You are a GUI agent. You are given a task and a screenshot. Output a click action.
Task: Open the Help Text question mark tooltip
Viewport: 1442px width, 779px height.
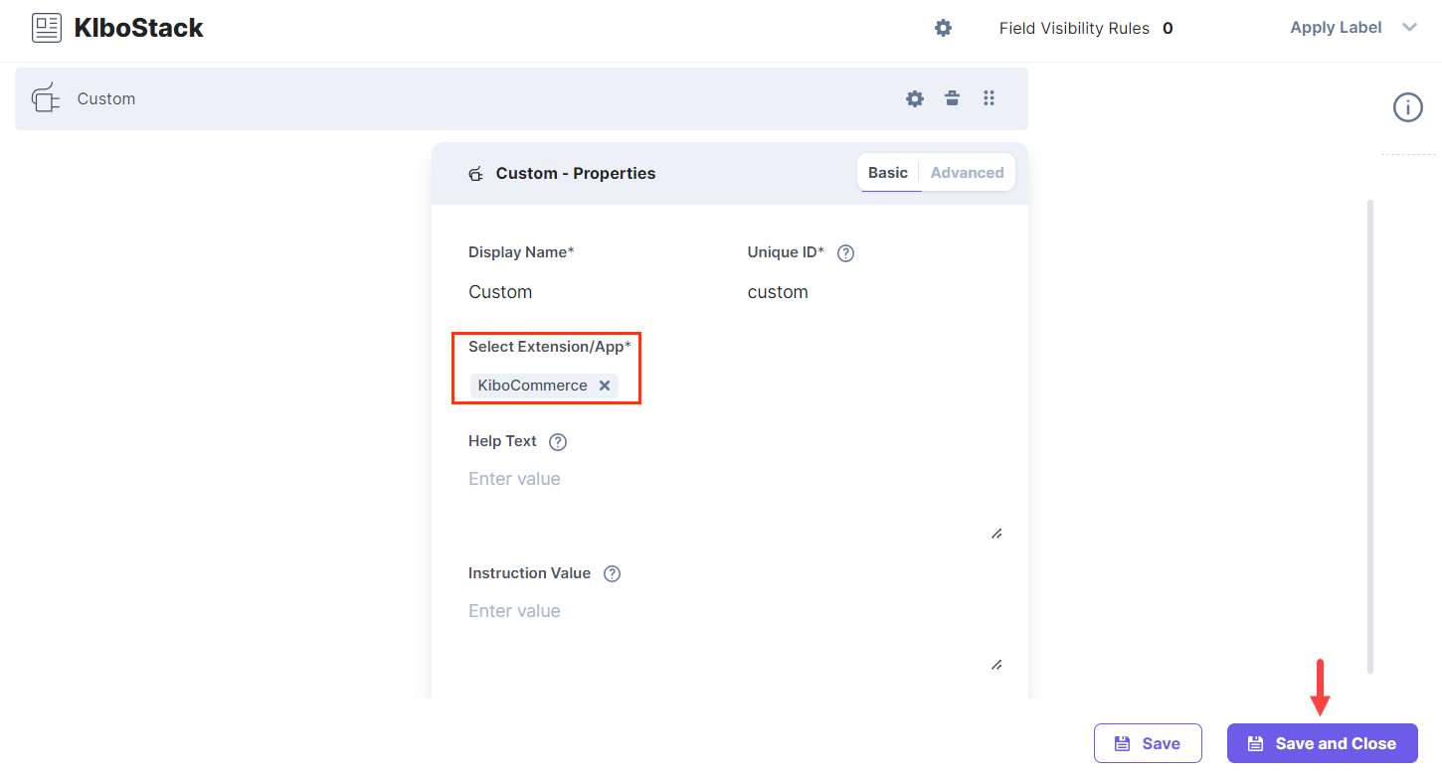(x=557, y=441)
